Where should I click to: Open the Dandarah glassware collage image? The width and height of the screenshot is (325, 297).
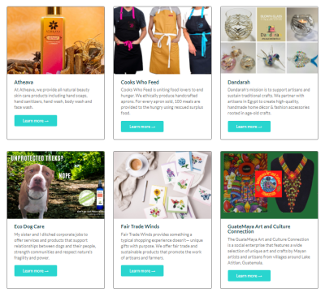(x=269, y=41)
